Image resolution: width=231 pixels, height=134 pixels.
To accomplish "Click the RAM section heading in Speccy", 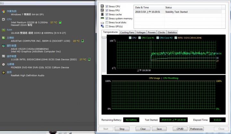I will 9,30.
